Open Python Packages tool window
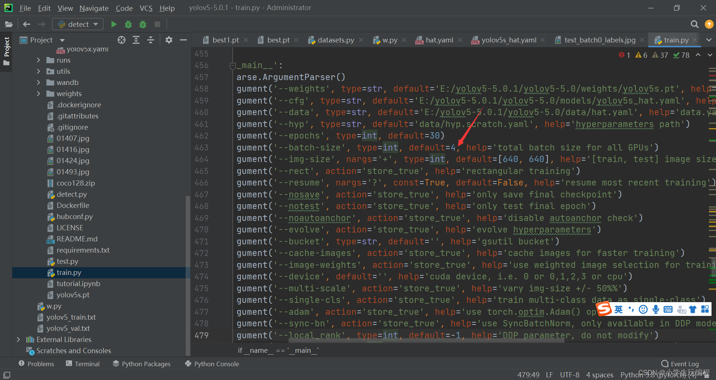 142,364
